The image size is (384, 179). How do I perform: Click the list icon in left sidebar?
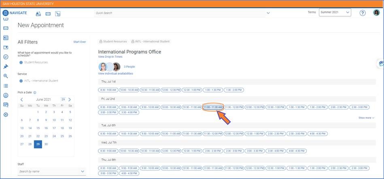[x=6, y=86]
